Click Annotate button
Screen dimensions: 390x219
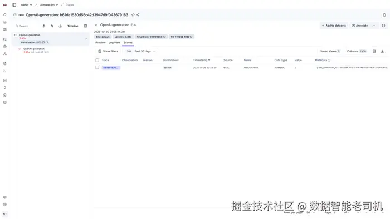(x=360, y=26)
